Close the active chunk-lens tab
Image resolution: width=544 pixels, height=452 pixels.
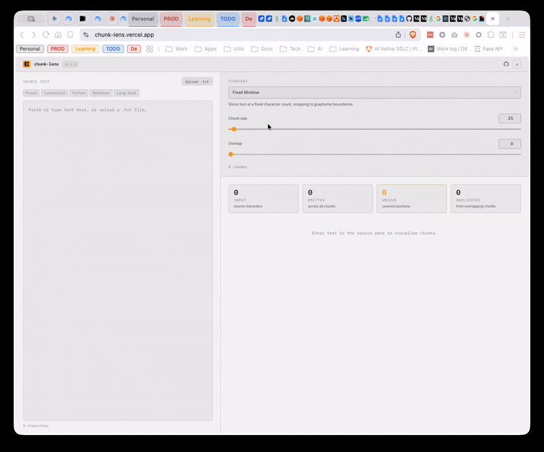(x=492, y=19)
